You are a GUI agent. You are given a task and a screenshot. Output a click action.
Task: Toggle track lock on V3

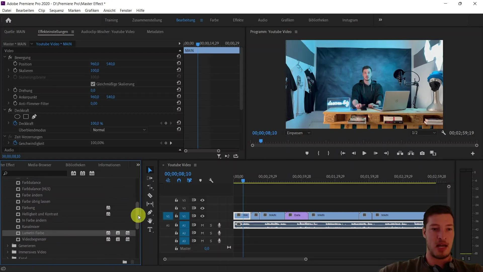coord(176,200)
